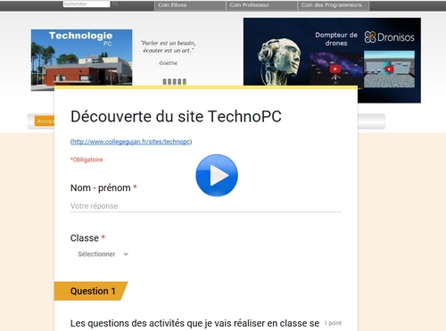Click the Question 1 banner
Viewport: 446px width, 331px height.
coord(91,291)
